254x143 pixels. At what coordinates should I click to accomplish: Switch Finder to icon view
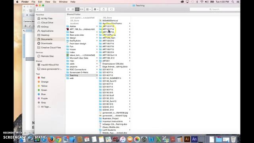tap(68, 10)
